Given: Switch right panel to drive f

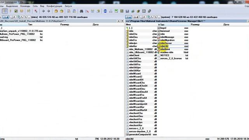Looking at the screenshot, I should [143, 17].
